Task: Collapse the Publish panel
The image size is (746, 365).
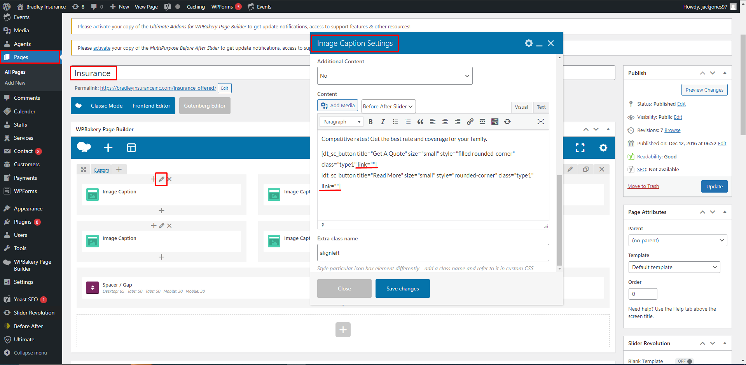Action: [x=725, y=73]
